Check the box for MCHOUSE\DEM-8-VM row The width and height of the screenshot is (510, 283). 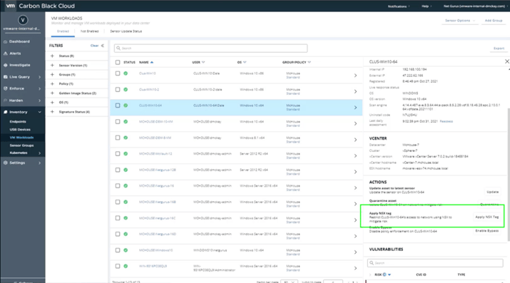point(118,138)
